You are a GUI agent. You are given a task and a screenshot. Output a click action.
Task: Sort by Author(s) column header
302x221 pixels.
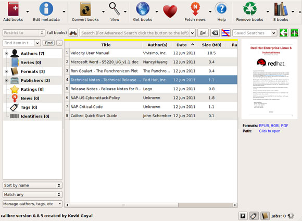point(157,45)
